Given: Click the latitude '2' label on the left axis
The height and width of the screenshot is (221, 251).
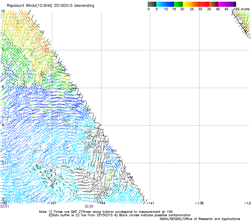Looking at the screenshot, I should click(3, 162).
